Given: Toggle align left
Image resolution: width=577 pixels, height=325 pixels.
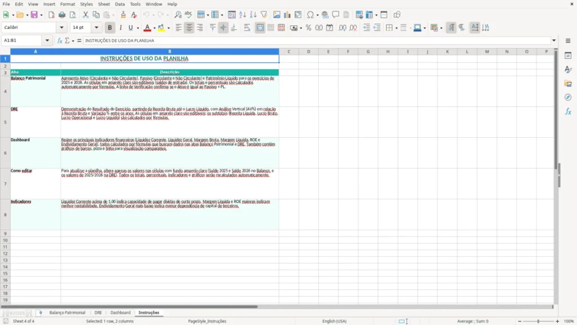Looking at the screenshot, I should [179, 28].
